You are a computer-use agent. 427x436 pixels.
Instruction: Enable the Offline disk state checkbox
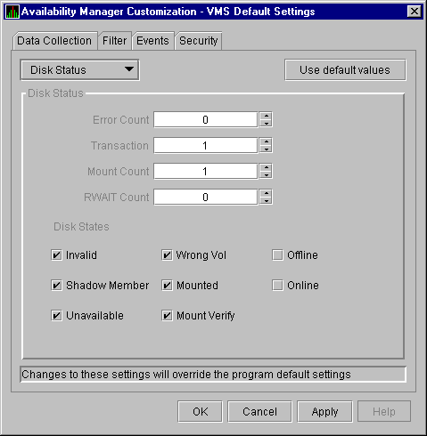[277, 255]
